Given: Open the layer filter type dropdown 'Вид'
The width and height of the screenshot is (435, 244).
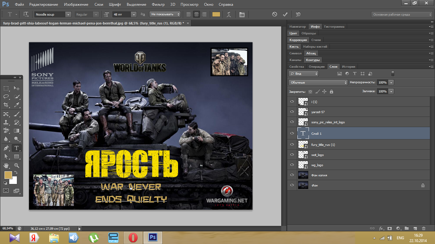Looking at the screenshot, I should 303,73.
